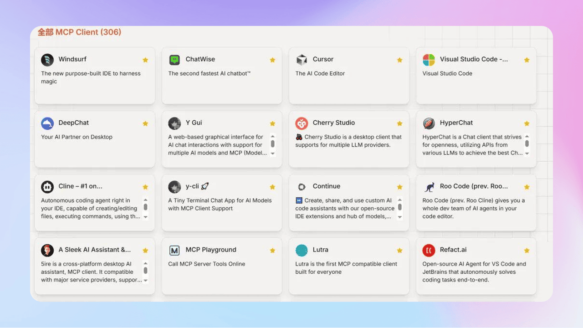This screenshot has height=328, width=583.
Task: Click the scrollbar thumb in Cline description
Action: coord(146,207)
